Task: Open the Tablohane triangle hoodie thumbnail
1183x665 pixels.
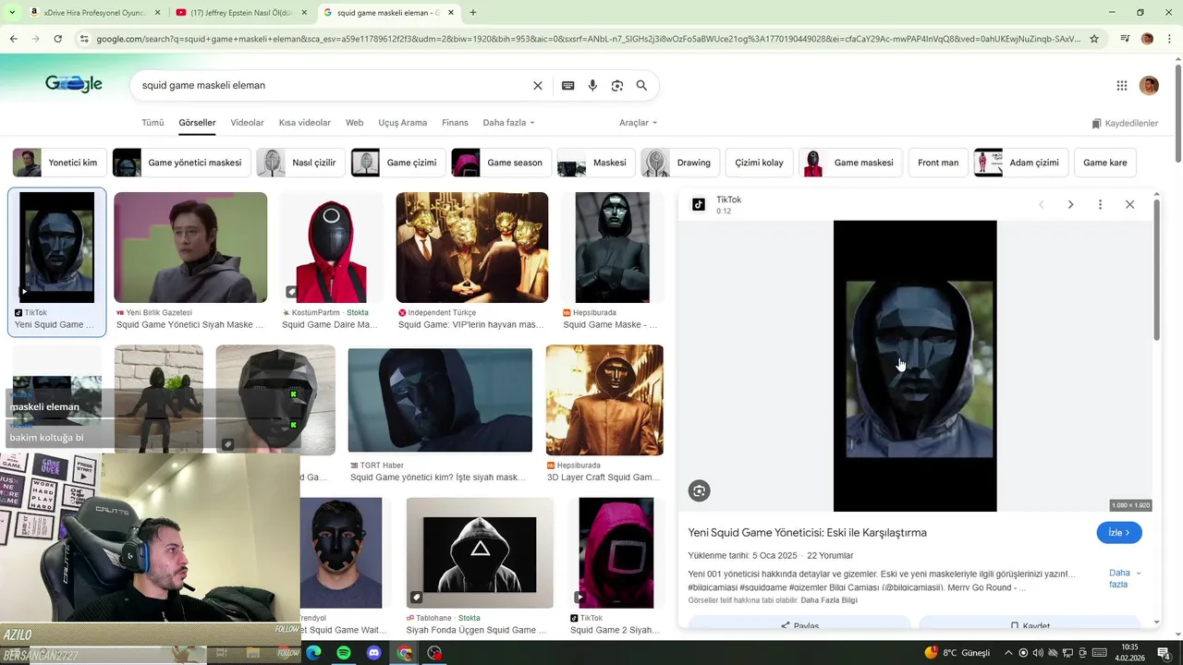Action: [x=480, y=553]
